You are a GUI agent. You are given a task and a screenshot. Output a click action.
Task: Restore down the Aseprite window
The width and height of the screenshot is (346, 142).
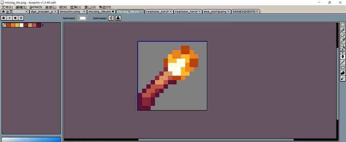point(330,2)
